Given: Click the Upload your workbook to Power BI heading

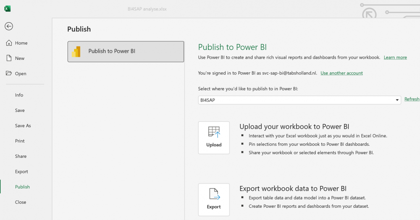Looking at the screenshot, I should pos(294,127).
